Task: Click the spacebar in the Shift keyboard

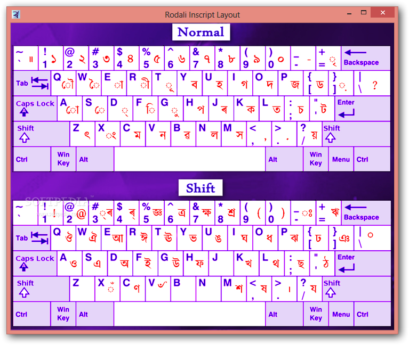Action: point(190,314)
